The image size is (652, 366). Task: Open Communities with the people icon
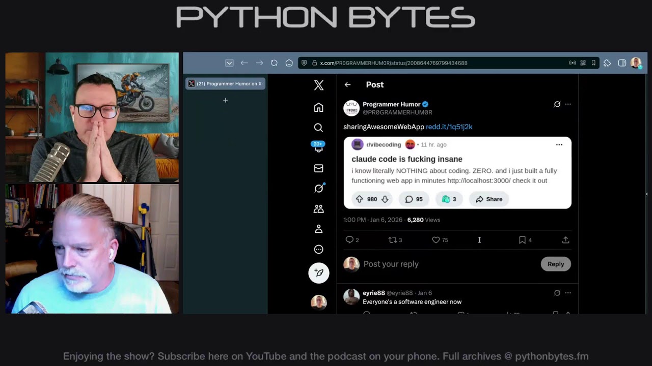click(x=318, y=208)
